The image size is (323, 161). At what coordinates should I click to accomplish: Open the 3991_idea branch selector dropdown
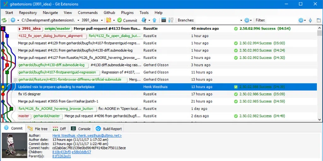(x=102, y=20)
